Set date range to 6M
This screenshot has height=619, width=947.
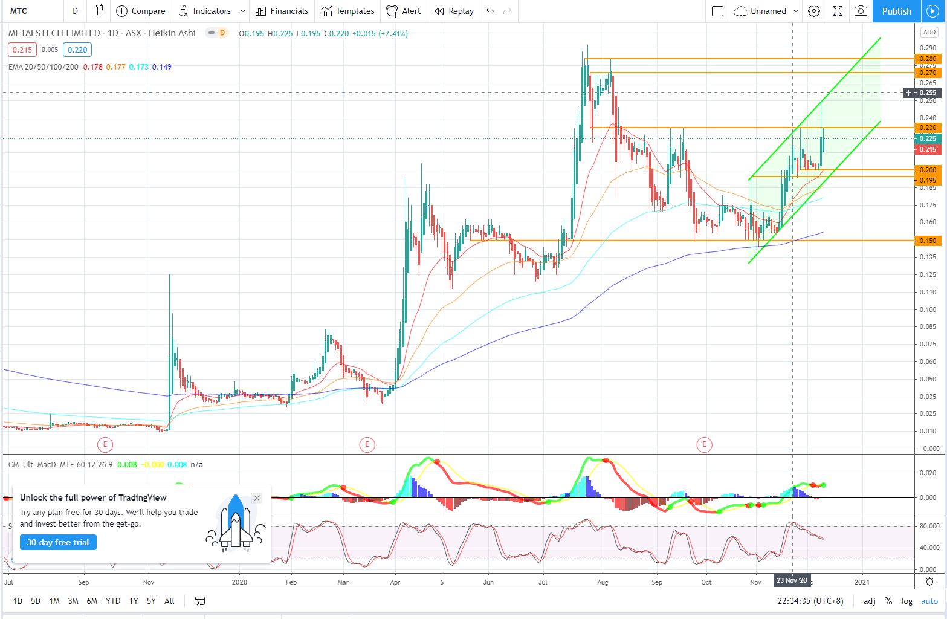coord(92,601)
